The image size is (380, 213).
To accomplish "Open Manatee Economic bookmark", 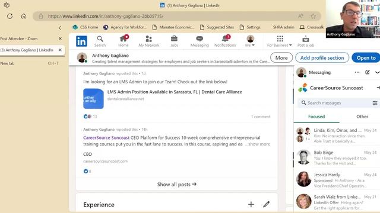I will pyautogui.click(x=173, y=27).
